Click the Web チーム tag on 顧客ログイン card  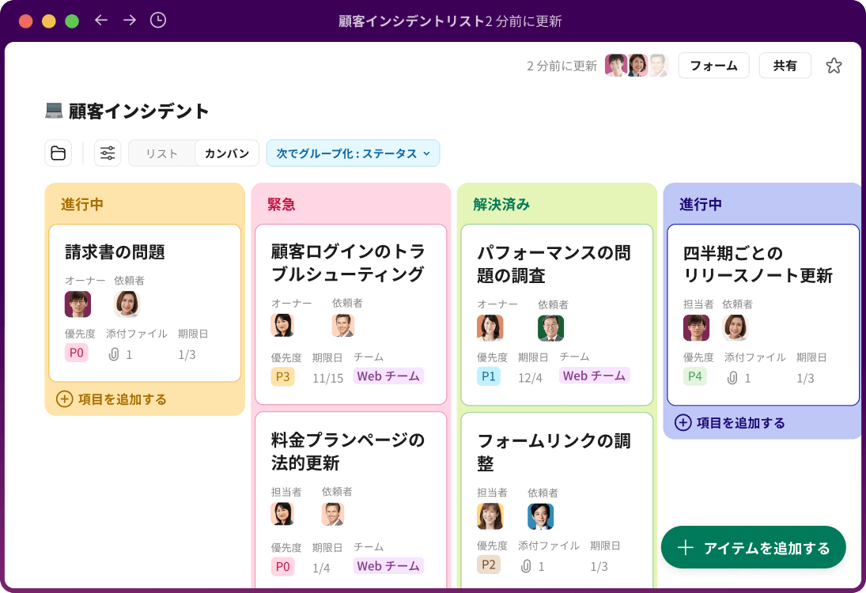(390, 376)
